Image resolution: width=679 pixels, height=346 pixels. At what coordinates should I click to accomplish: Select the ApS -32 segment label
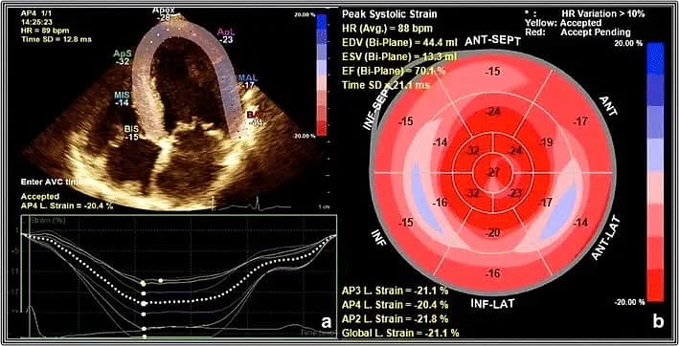tap(122, 57)
